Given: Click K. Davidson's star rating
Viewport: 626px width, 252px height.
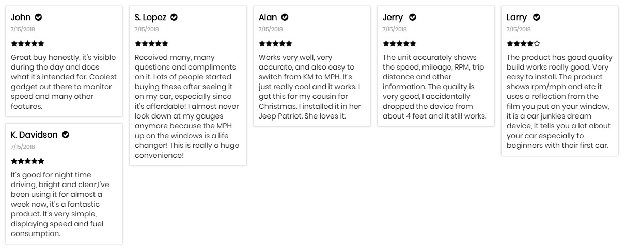Looking at the screenshot, I should click(x=27, y=161).
